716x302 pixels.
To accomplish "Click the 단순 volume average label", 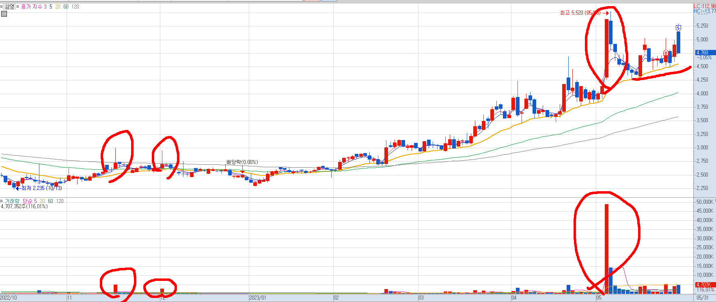I will point(28,201).
